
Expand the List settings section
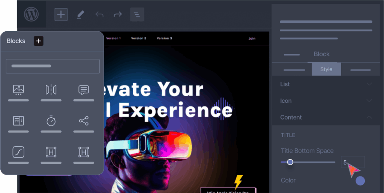tap(326, 84)
